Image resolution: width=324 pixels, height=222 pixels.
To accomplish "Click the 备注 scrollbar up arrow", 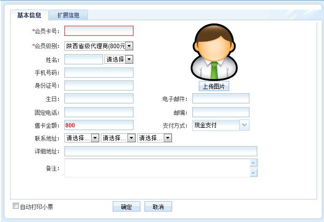I will point(253,163).
